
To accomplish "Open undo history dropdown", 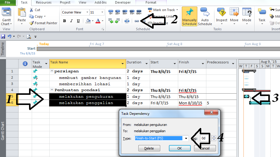I will (x=14, y=36).
